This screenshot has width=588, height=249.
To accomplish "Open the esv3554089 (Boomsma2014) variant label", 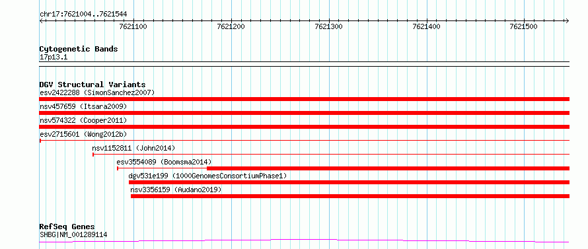I will (165, 162).
